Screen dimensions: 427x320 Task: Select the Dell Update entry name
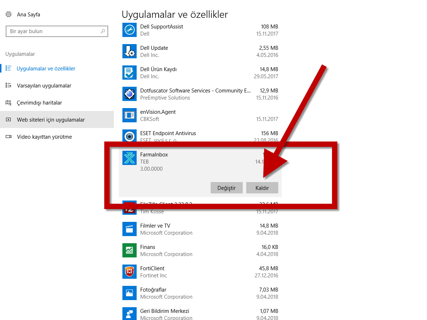[154, 48]
